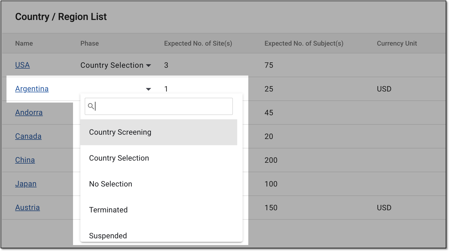
Task: Click Argentina's expected sites value 1
Action: tap(166, 89)
